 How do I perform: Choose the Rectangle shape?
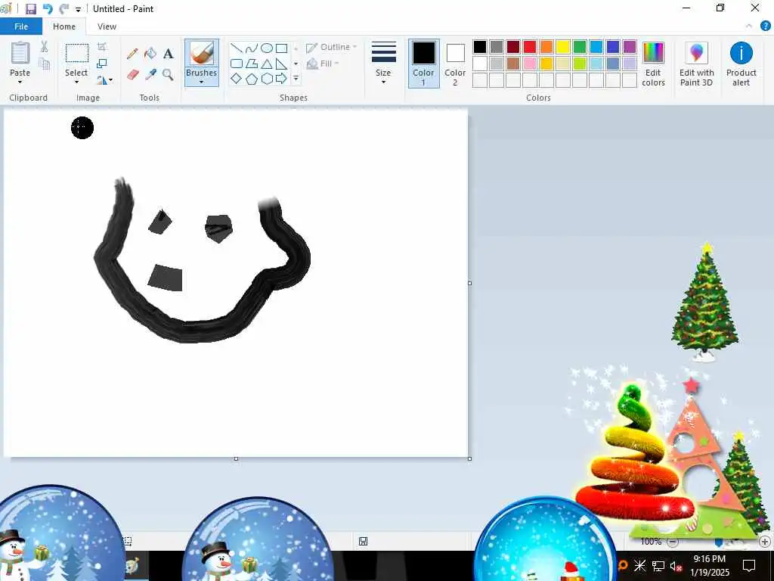[281, 48]
